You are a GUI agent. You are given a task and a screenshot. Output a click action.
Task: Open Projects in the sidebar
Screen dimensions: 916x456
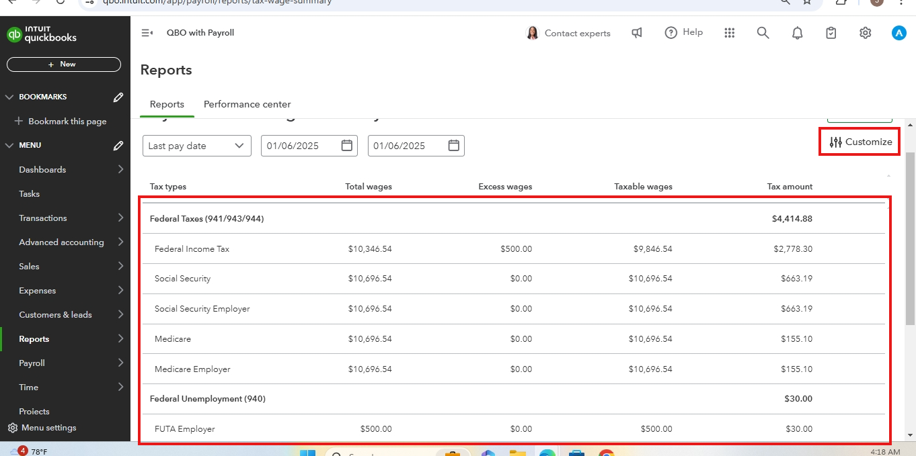tap(34, 412)
